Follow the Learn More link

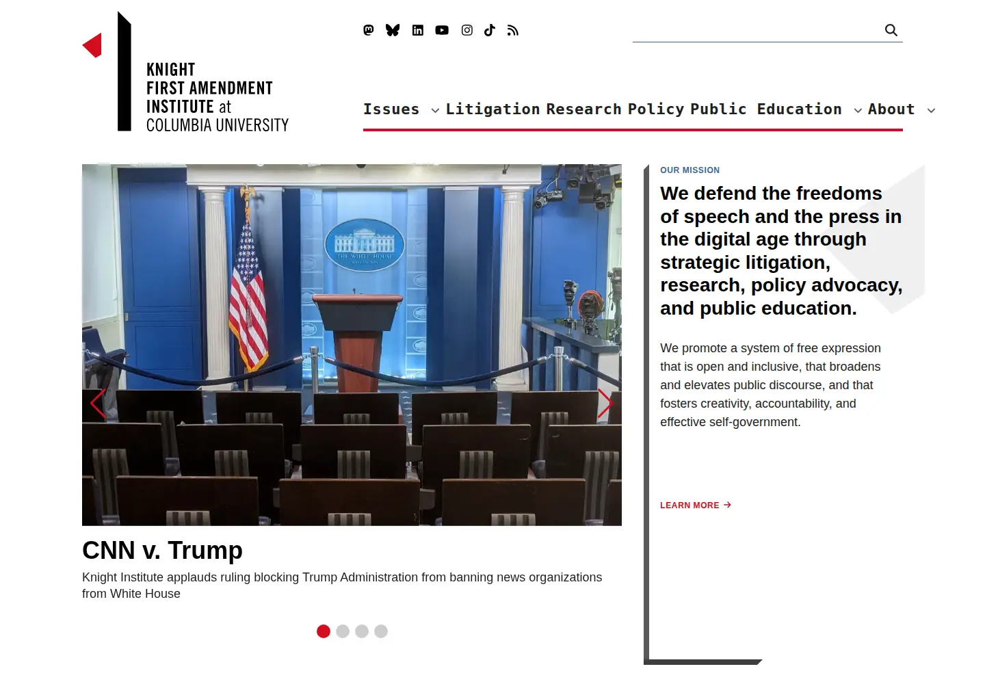pos(696,505)
